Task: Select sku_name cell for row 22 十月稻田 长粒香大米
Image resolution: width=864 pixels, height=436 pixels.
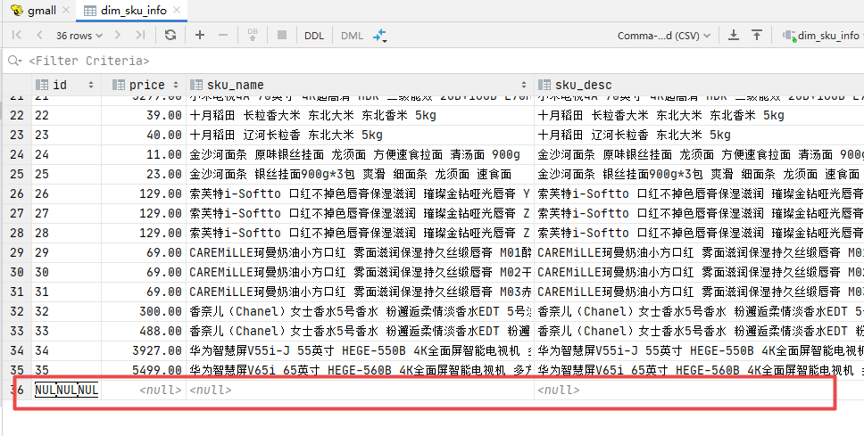Action: (x=360, y=116)
